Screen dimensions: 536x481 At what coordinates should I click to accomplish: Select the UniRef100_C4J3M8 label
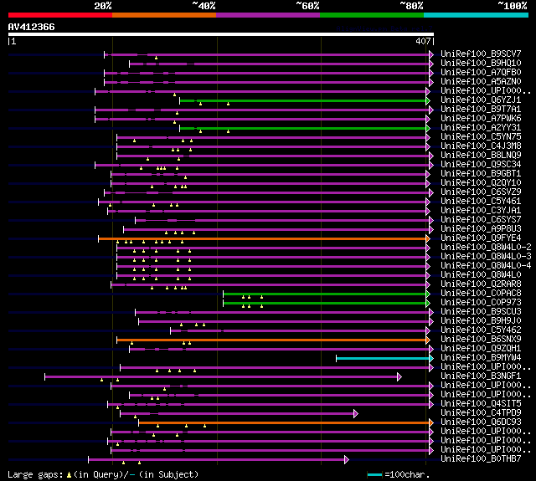tap(481, 146)
